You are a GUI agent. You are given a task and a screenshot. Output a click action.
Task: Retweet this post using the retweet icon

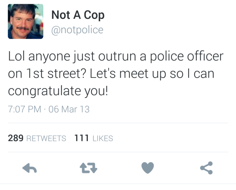pyautogui.click(x=88, y=168)
